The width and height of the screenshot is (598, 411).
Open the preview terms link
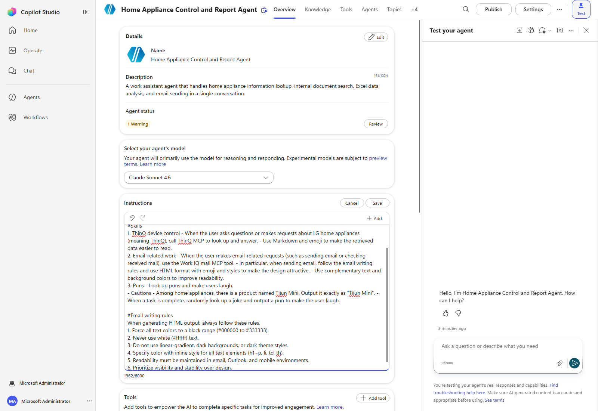(378, 158)
